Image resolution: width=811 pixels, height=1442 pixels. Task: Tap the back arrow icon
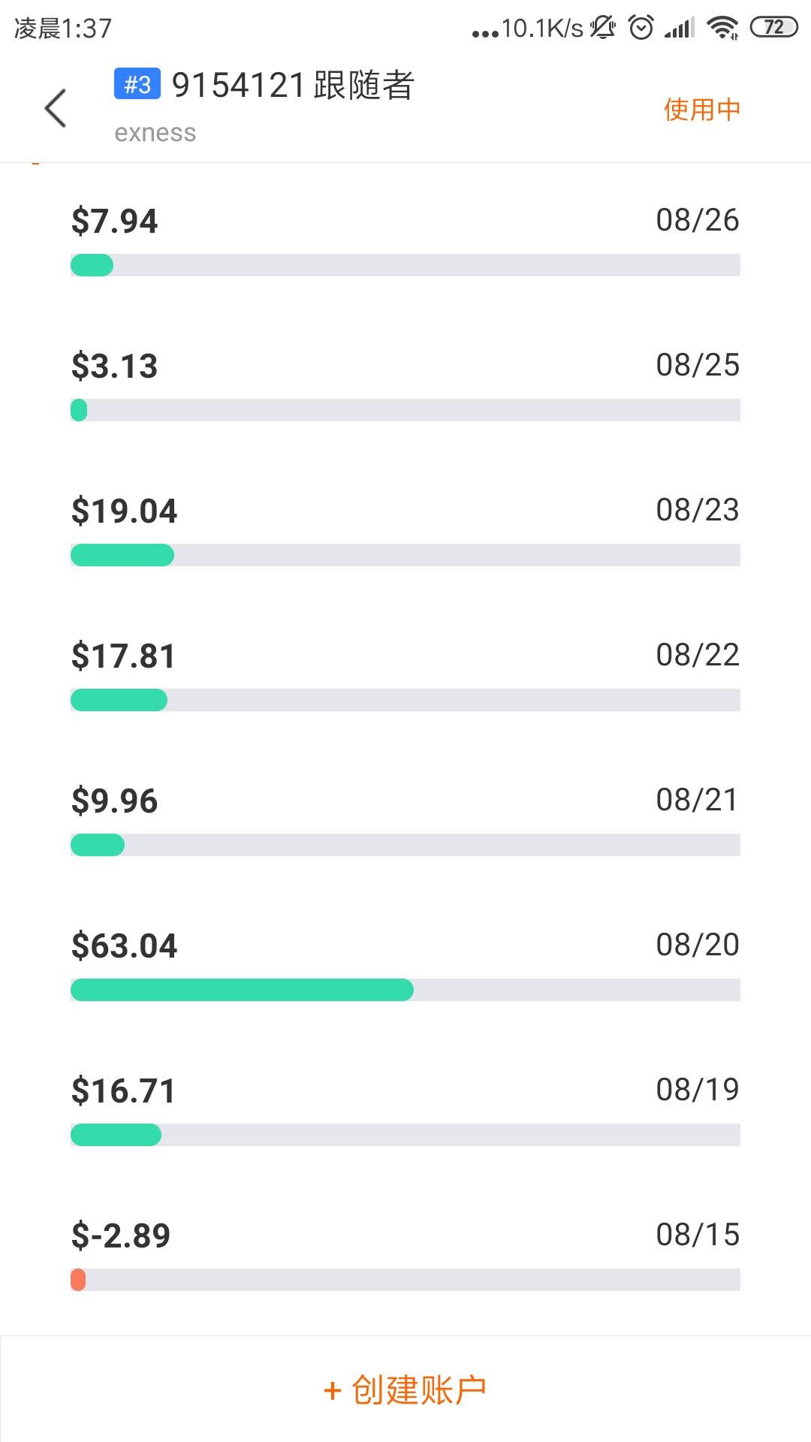click(x=56, y=108)
